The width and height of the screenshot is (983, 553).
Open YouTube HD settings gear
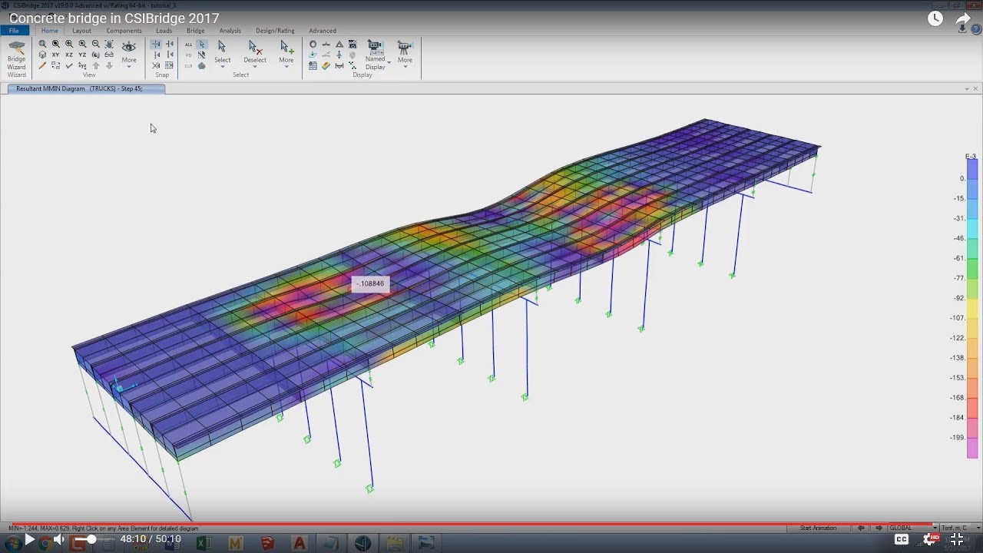pyautogui.click(x=930, y=539)
